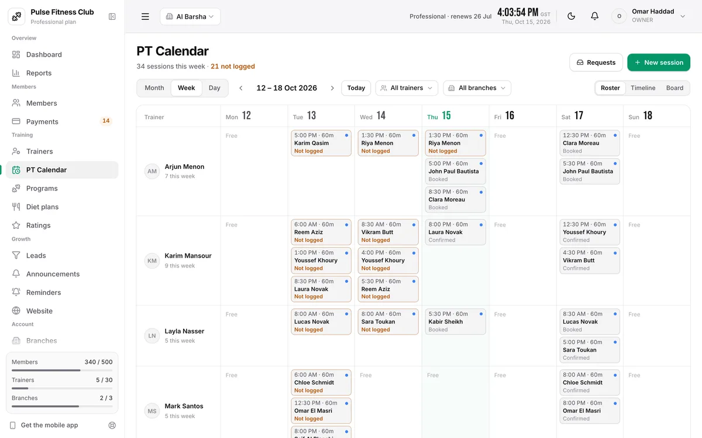This screenshot has height=438, width=702.
Task: Click the Today button
Action: [x=356, y=88]
